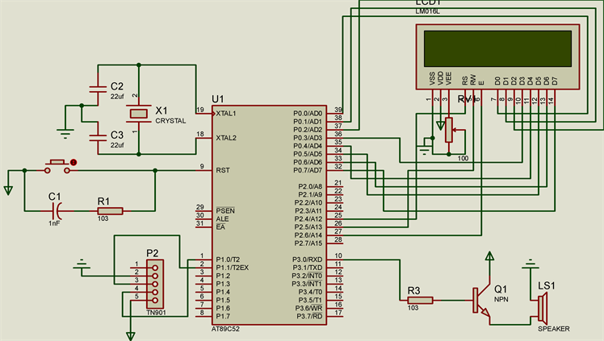Screen dimensions: 604x341
Task: Select the P2 TN901 connector
Action: [x=153, y=285]
